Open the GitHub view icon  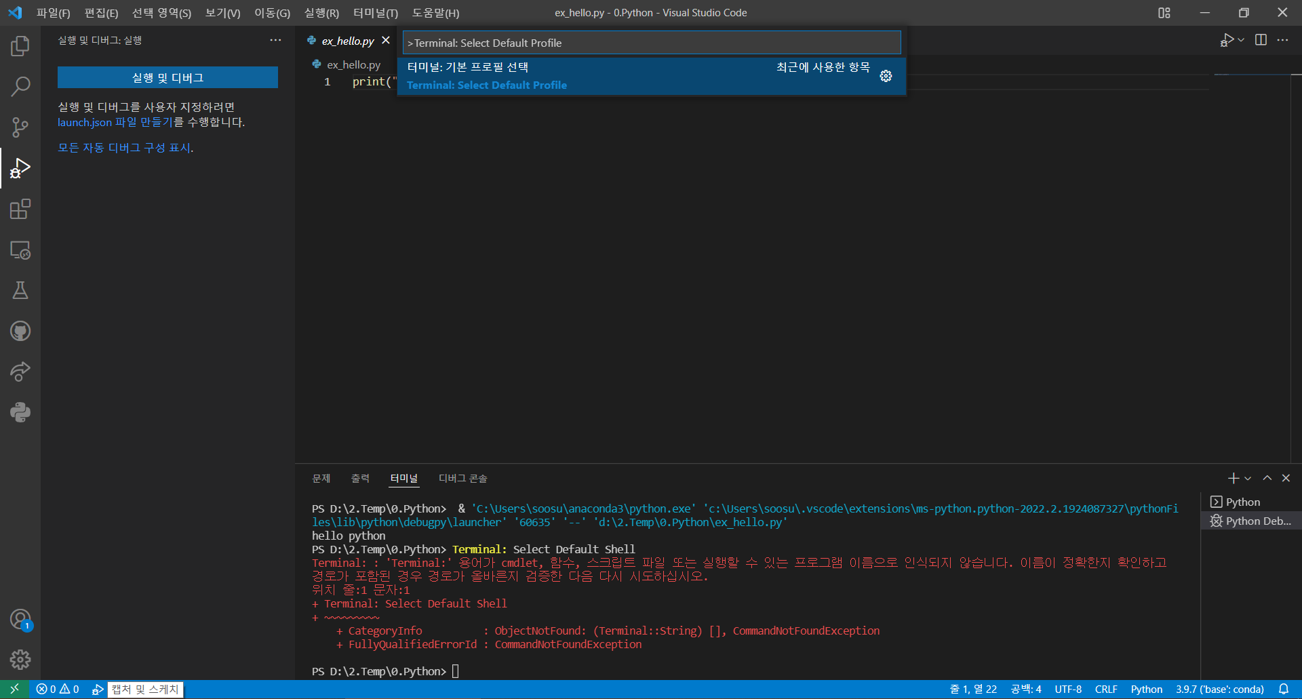(20, 331)
